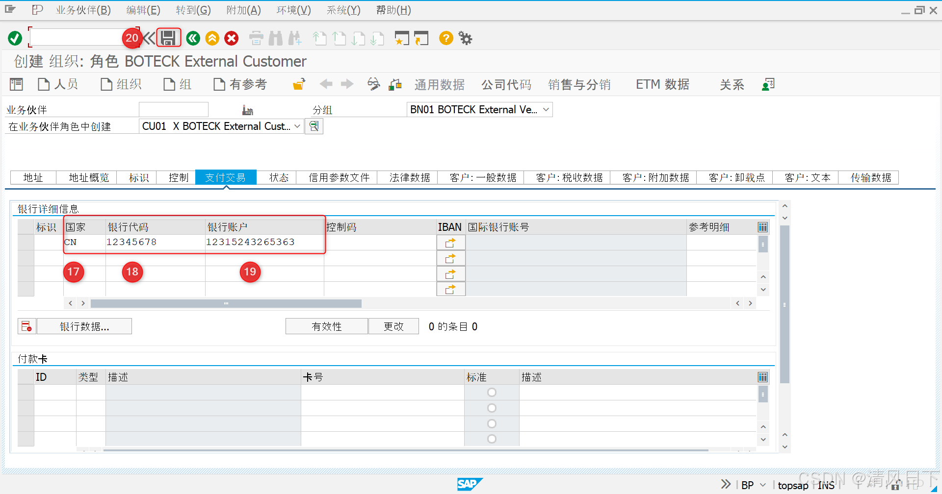Open the CU01 business partner role dropdown

click(x=297, y=126)
